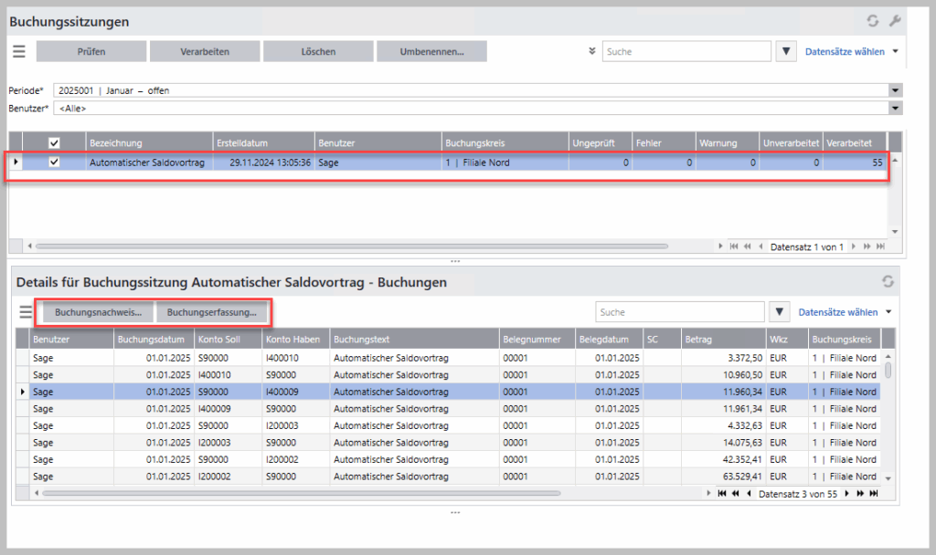
Task: Refresh the Details for Buchungssitzung panel
Action: 887,282
